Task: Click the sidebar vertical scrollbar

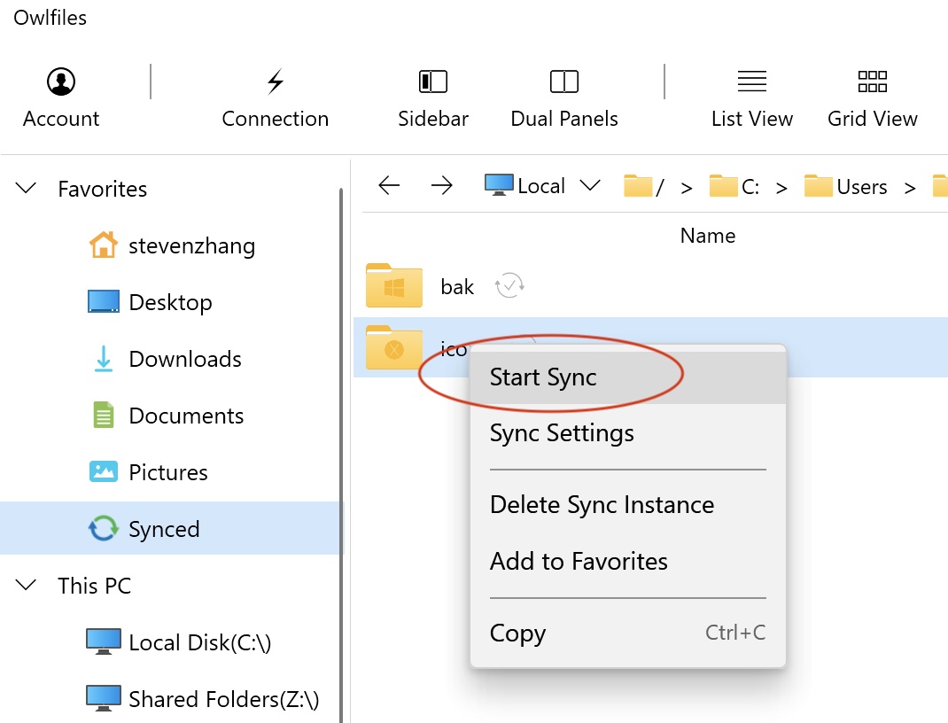Action: 341,454
